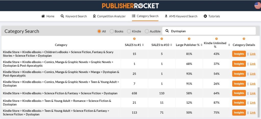The height and width of the screenshot is (119, 261).
Task: Open Insights for Manga Dystopian & Post-Apocalyptic row
Action: pyautogui.click(x=239, y=74)
